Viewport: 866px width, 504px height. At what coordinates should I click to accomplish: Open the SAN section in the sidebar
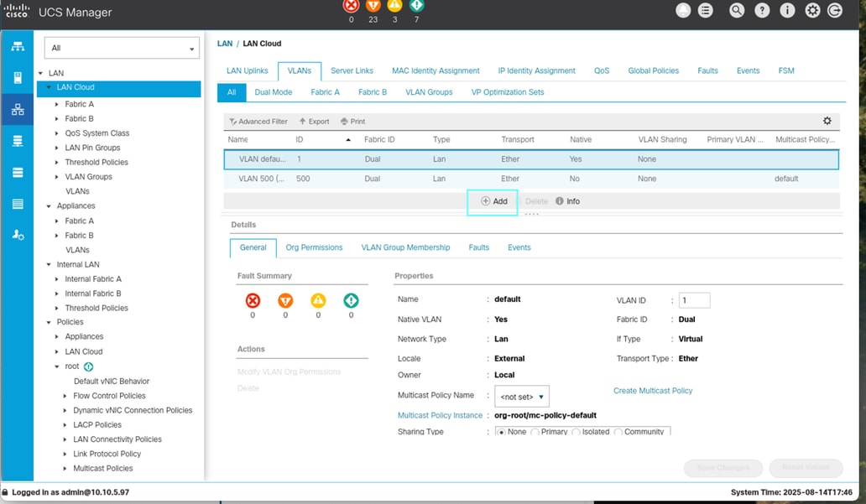18,142
